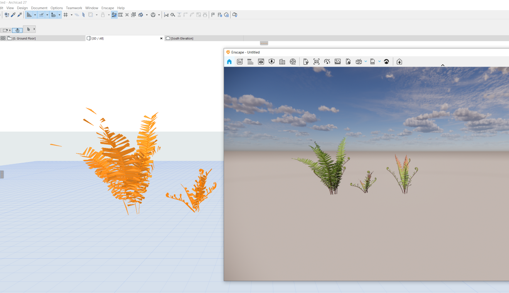Click the Enscape Home icon
Image resolution: width=509 pixels, height=293 pixels.
click(229, 62)
